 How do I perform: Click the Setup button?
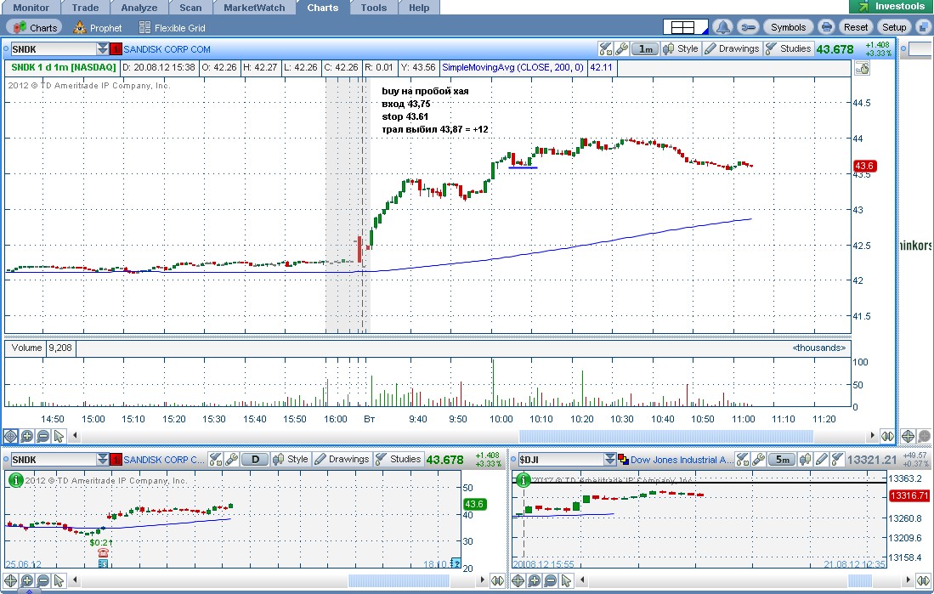point(893,27)
